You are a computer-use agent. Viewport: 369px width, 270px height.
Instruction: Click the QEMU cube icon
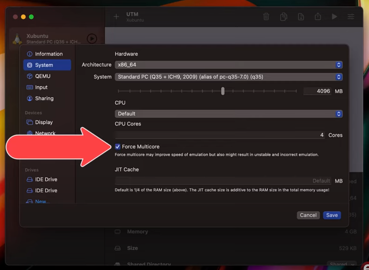[30, 76]
